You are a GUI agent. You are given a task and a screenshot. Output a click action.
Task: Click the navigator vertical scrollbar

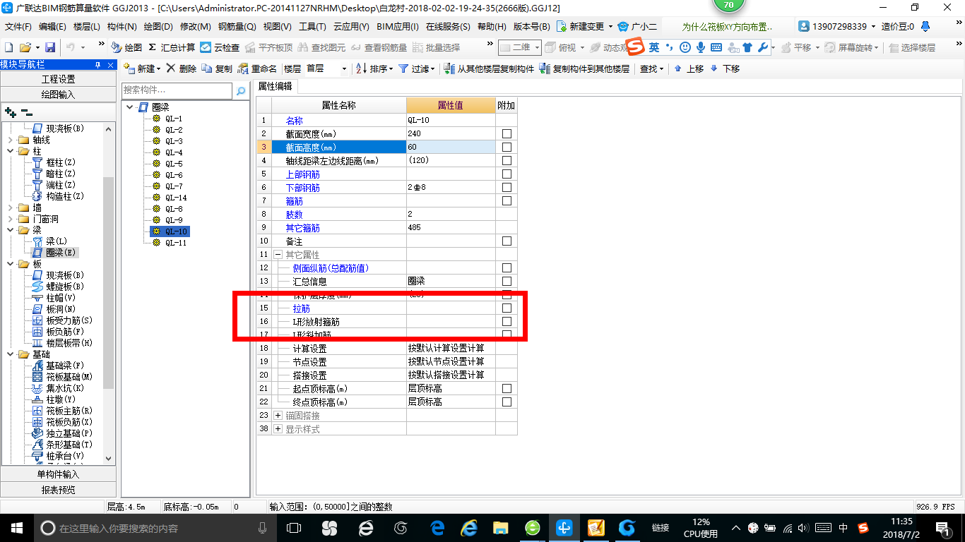[x=108, y=282]
